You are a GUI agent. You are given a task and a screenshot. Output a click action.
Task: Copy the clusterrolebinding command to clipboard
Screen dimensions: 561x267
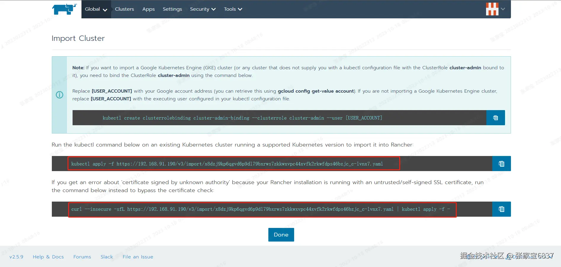496,118
